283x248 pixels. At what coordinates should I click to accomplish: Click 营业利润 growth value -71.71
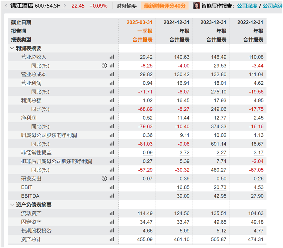(145, 92)
